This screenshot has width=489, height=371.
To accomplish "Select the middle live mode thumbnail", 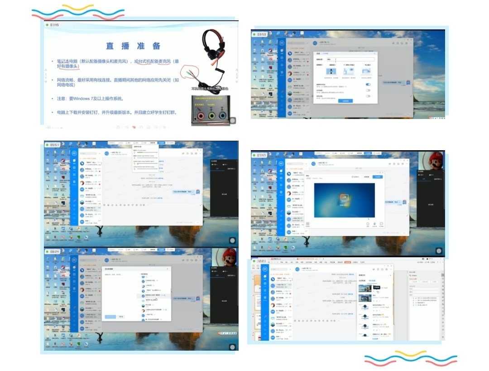I will click(348, 71).
